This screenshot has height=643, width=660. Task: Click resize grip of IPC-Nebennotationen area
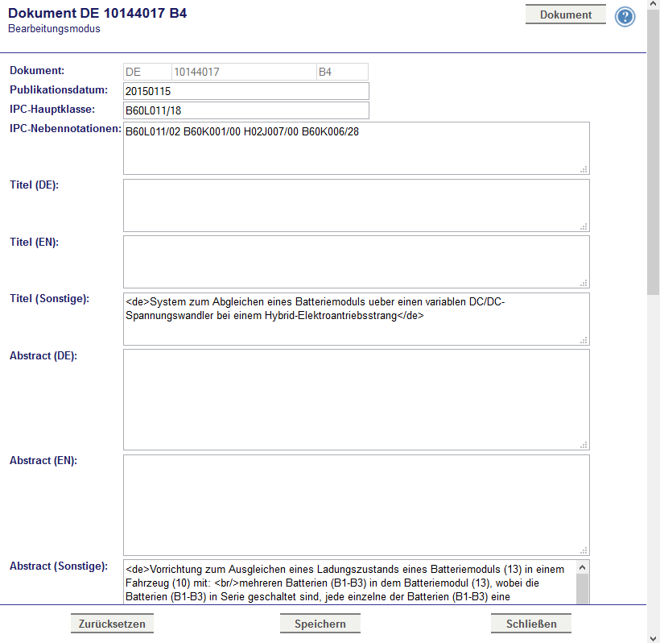click(584, 169)
